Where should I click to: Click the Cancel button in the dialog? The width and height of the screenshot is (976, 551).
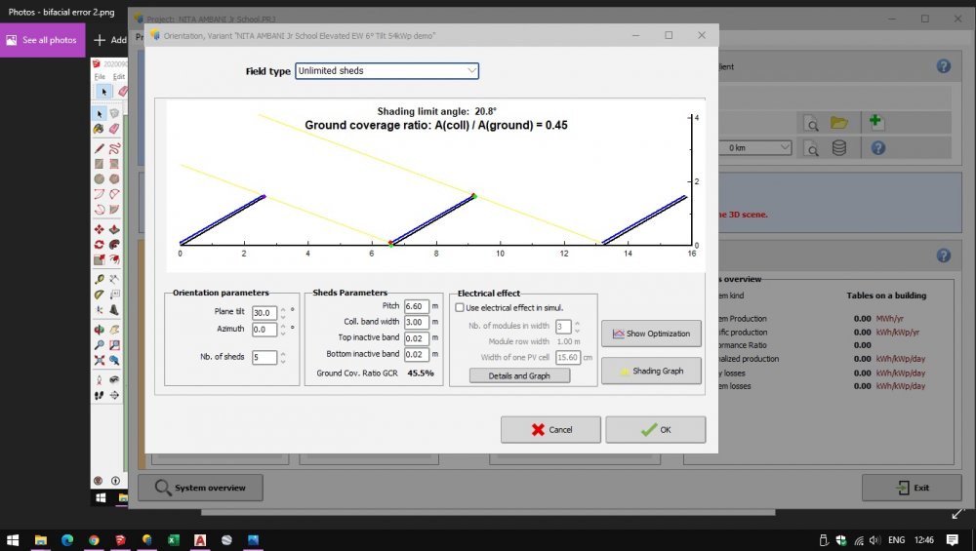(550, 429)
